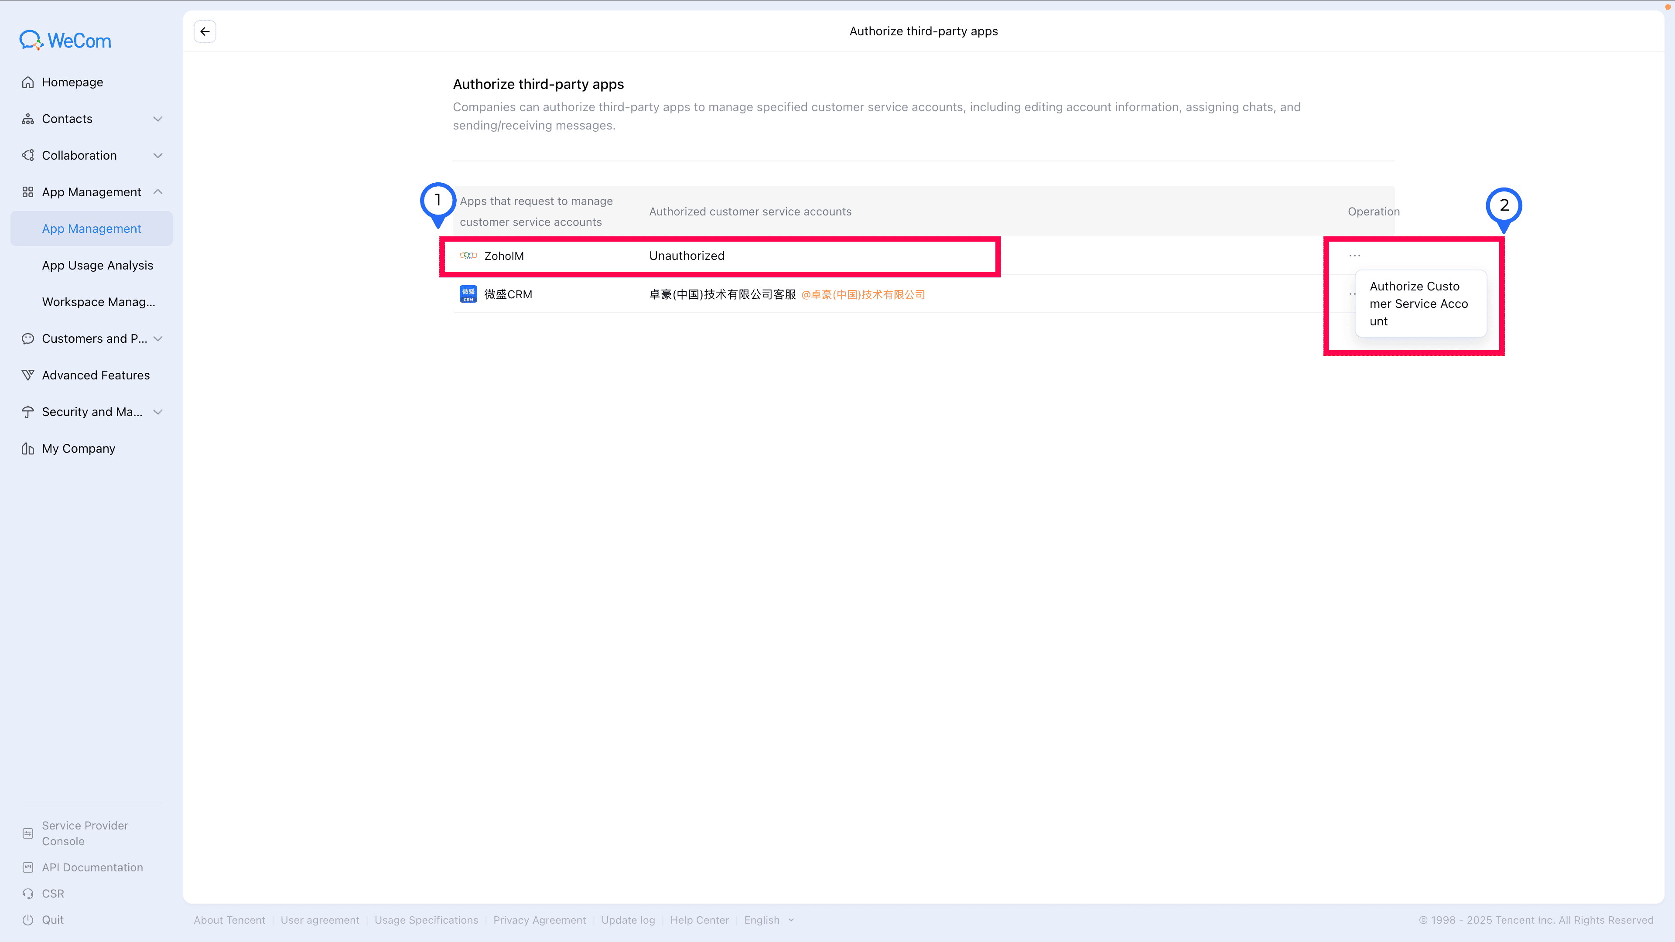Click the orange @卓豪(中国)技术有限公司 link
1675x942 pixels.
click(x=863, y=294)
